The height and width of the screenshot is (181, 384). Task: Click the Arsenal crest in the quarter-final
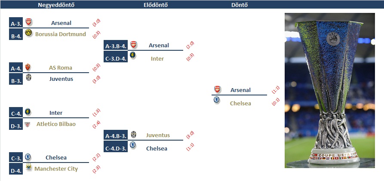(29, 22)
